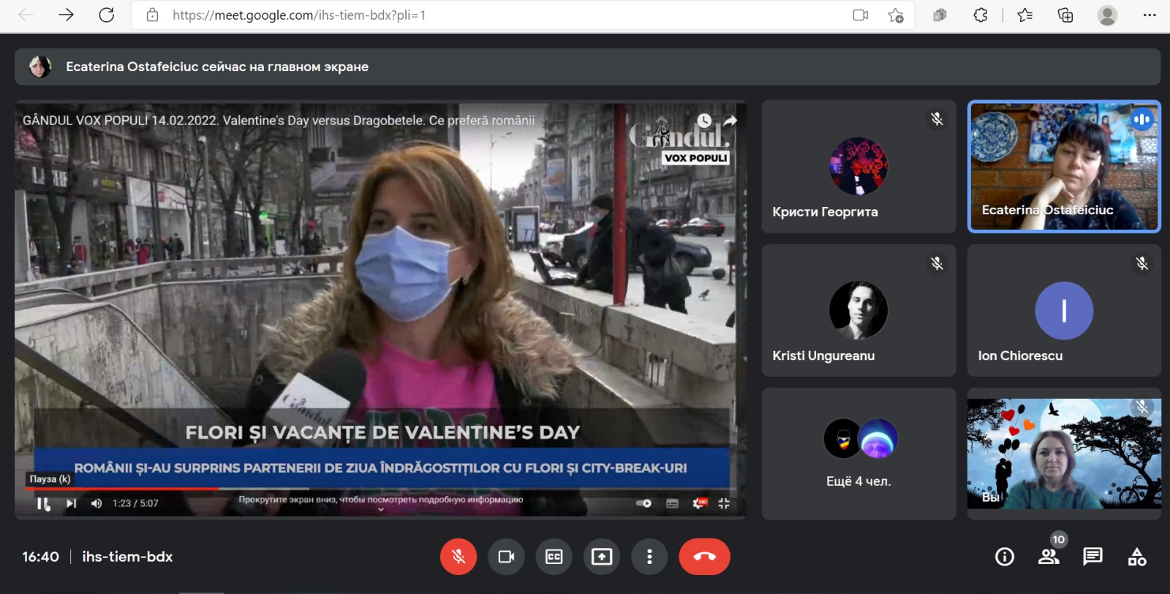The height and width of the screenshot is (594, 1170).
Task: Show the participants list
Action: coord(1049,557)
